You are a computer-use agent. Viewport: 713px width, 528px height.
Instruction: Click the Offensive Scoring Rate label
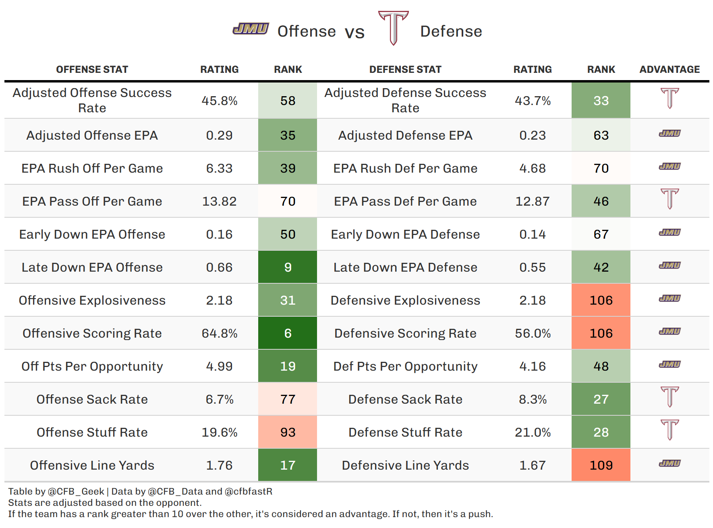(92, 333)
